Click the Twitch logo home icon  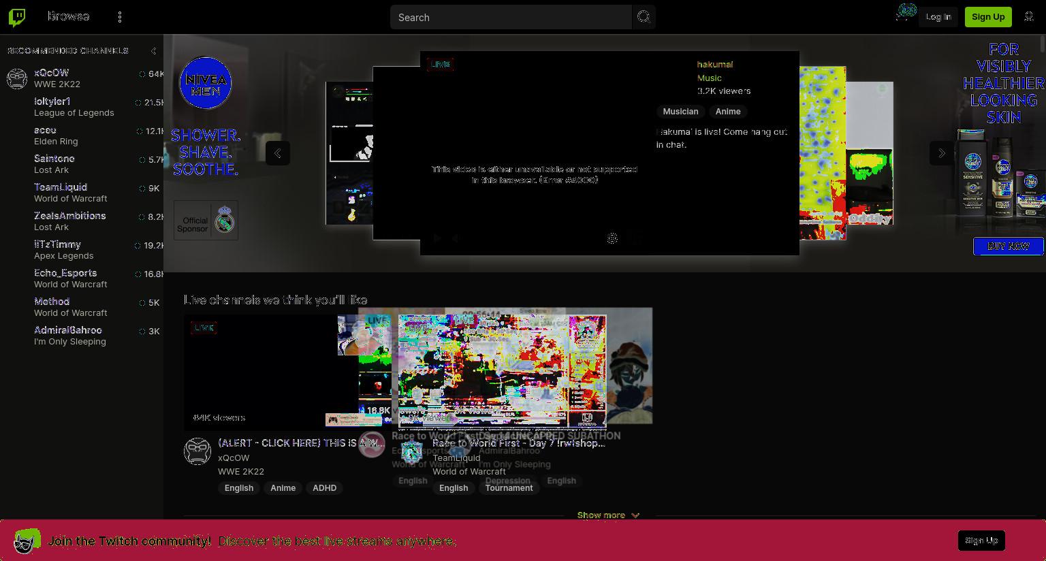tap(17, 17)
